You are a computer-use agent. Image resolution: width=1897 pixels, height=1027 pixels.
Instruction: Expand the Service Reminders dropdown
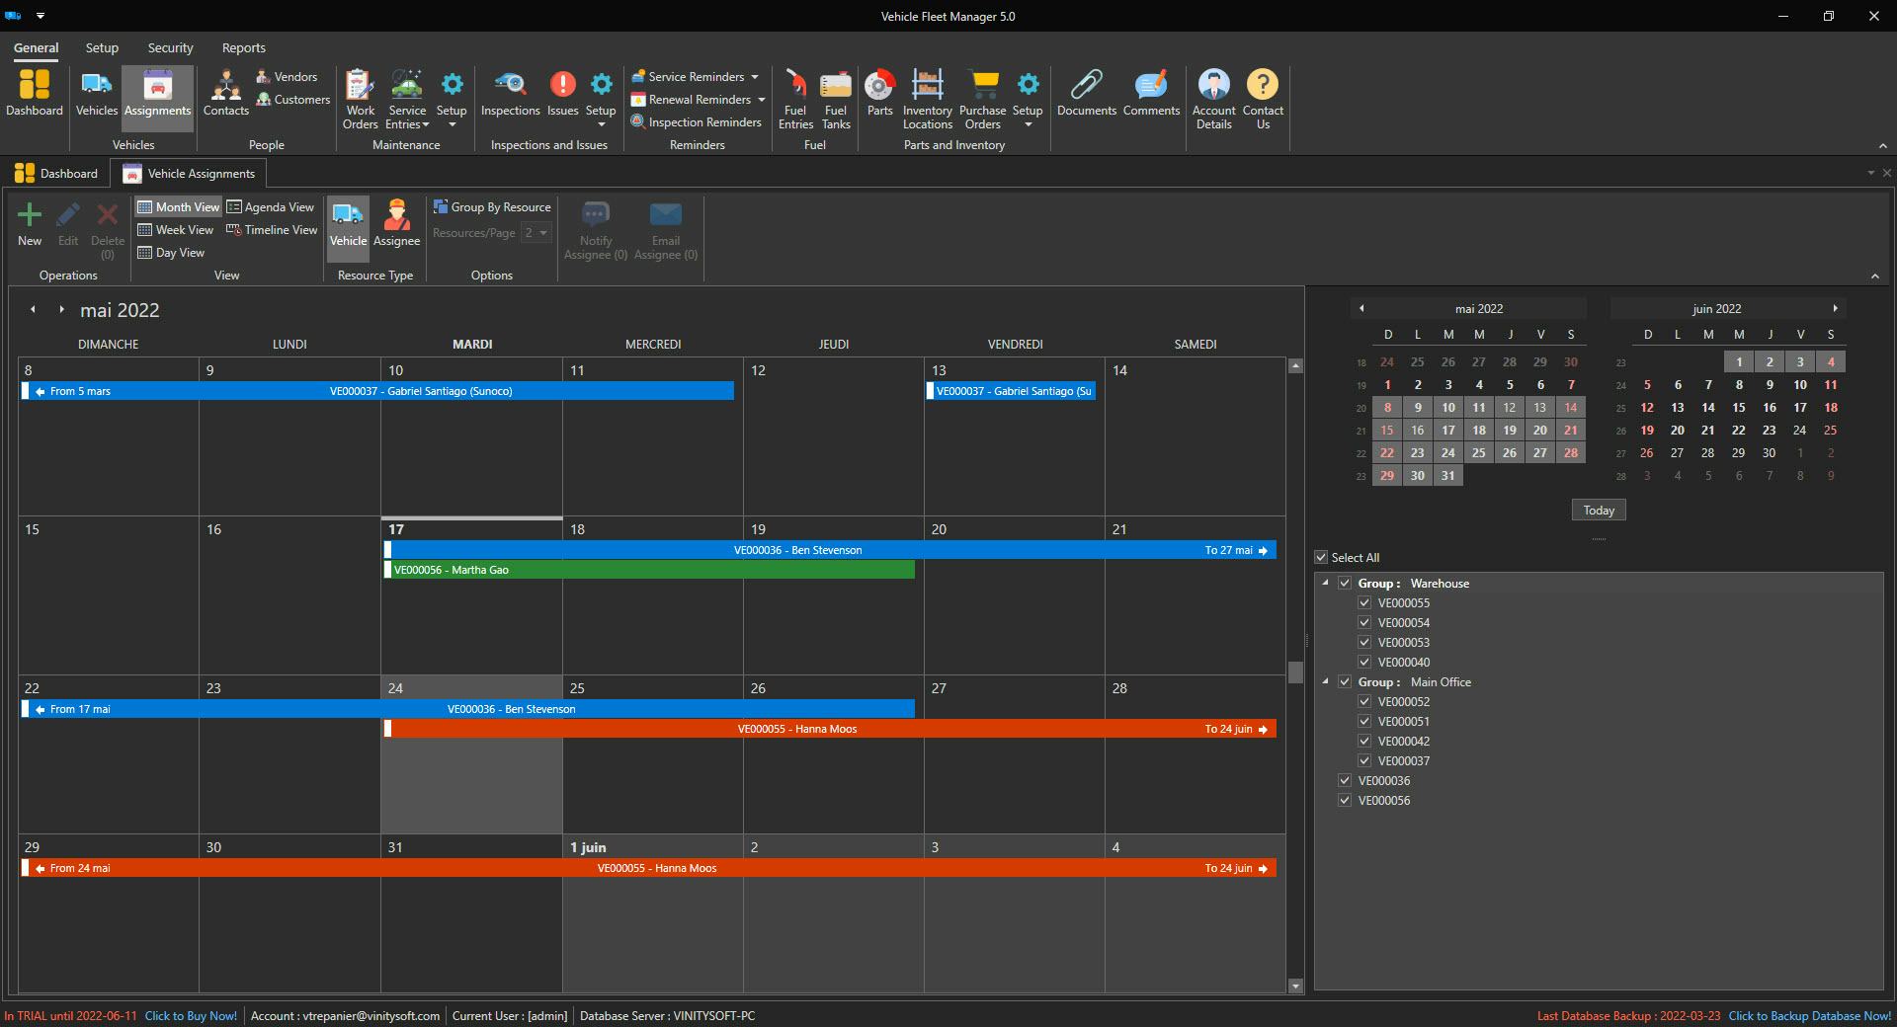click(x=755, y=77)
